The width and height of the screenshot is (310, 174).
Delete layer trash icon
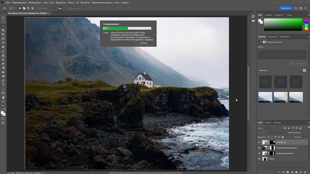[x=305, y=172]
